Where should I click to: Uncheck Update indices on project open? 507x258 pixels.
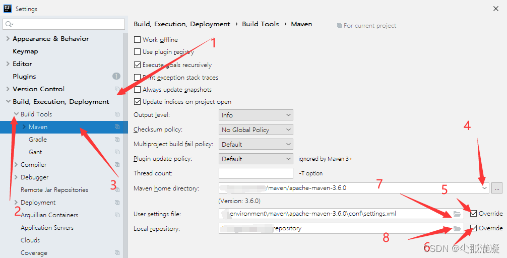pyautogui.click(x=137, y=101)
